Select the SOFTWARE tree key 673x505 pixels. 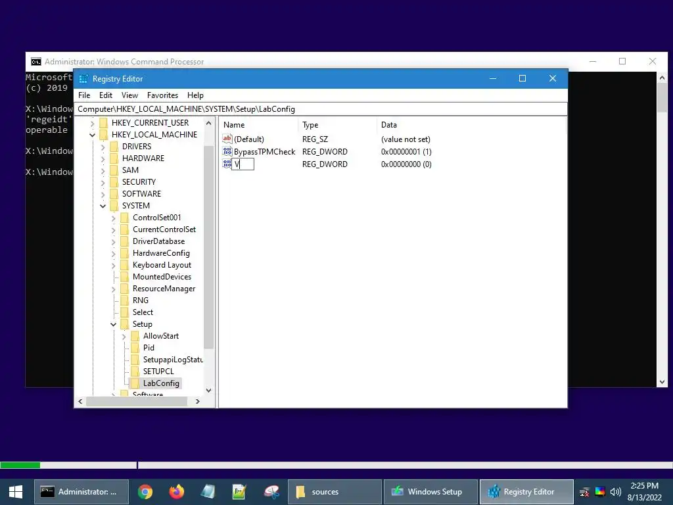pyautogui.click(x=142, y=194)
